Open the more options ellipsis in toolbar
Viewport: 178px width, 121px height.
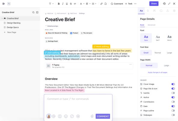135,4
